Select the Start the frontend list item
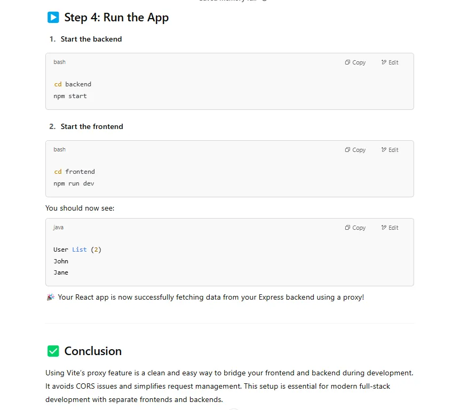This screenshot has width=476, height=410. (92, 126)
